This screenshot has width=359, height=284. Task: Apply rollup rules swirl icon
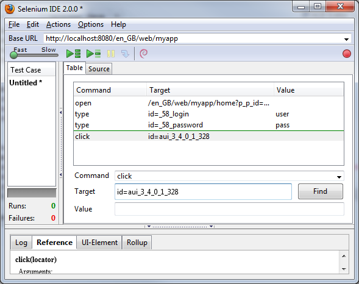144,54
